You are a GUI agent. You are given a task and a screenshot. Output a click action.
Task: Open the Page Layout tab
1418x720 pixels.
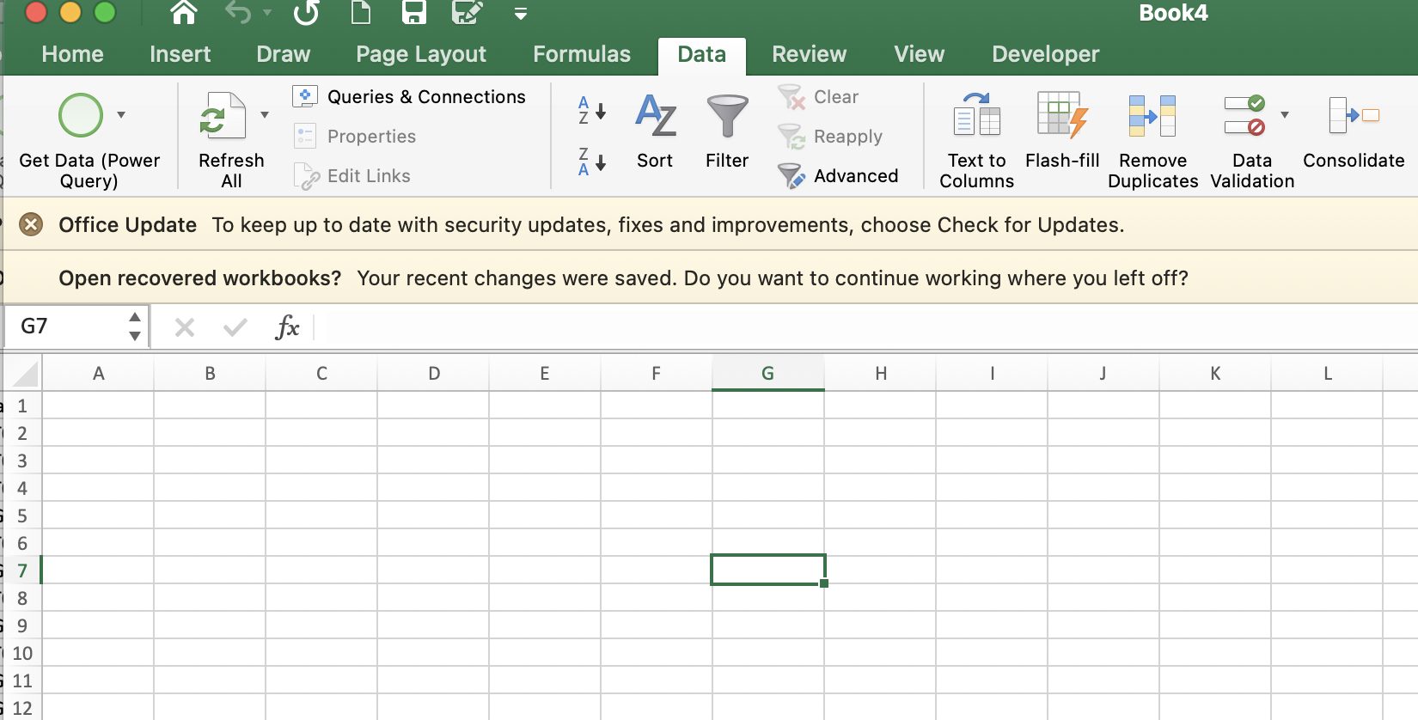420,54
